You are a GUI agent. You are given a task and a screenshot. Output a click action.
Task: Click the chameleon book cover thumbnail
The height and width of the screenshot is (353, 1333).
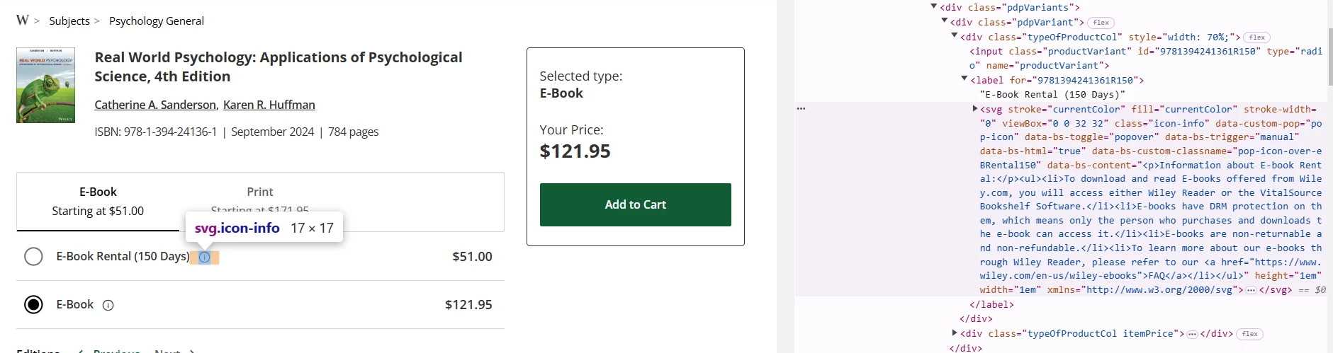tap(46, 86)
